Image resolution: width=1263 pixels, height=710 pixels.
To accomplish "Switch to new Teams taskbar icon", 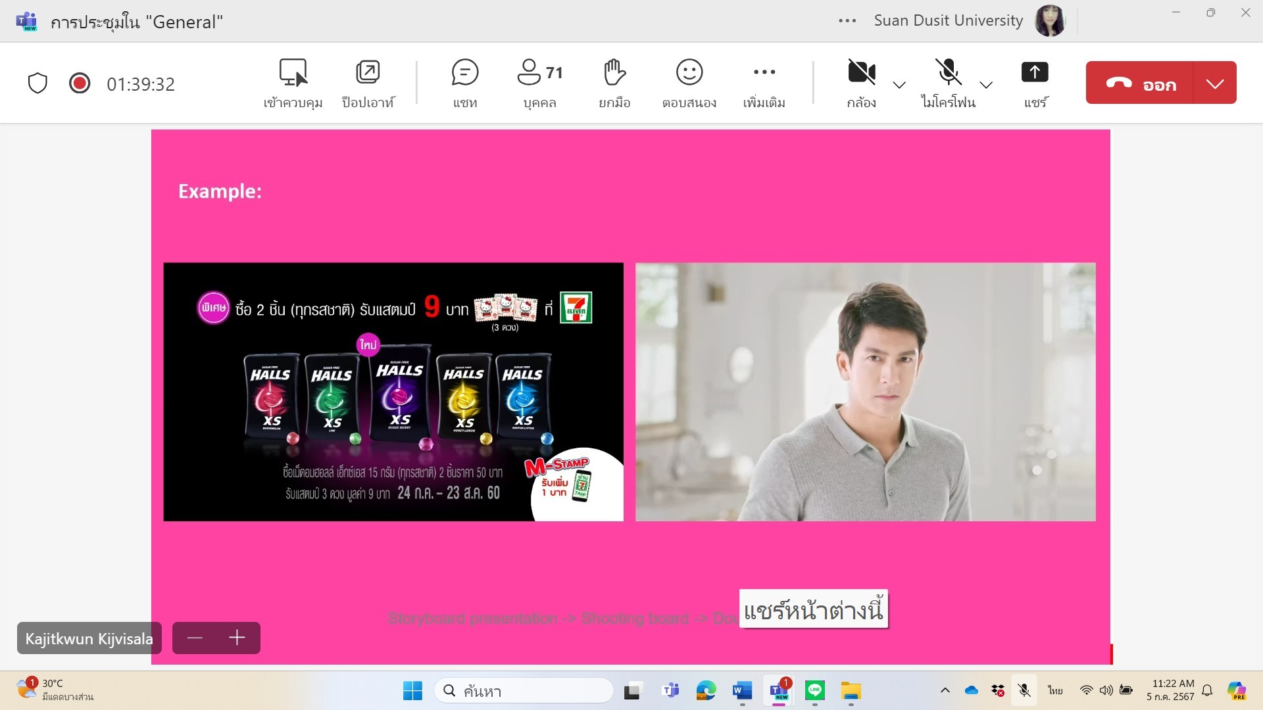I will point(779,691).
